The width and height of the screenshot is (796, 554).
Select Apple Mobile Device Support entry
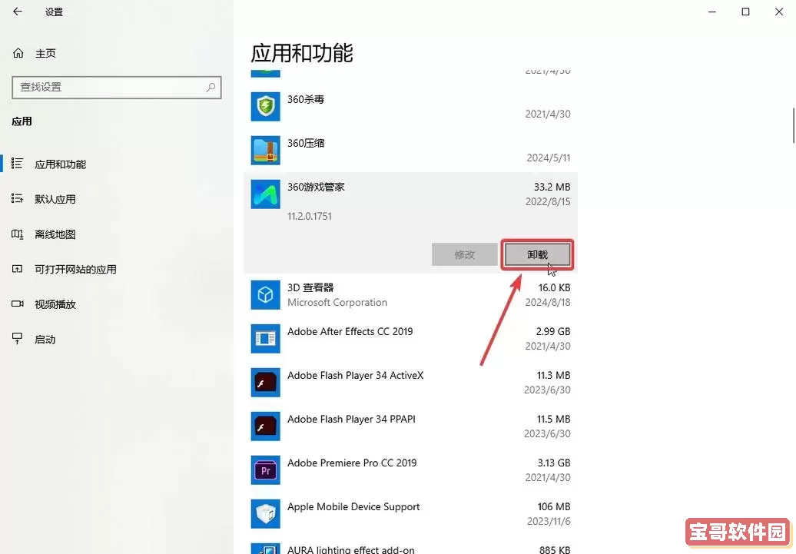(x=353, y=507)
